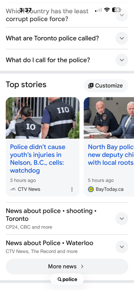The height and width of the screenshot is (290, 134).
Task: Expand "What do I call for the police?"
Action: [122, 60]
